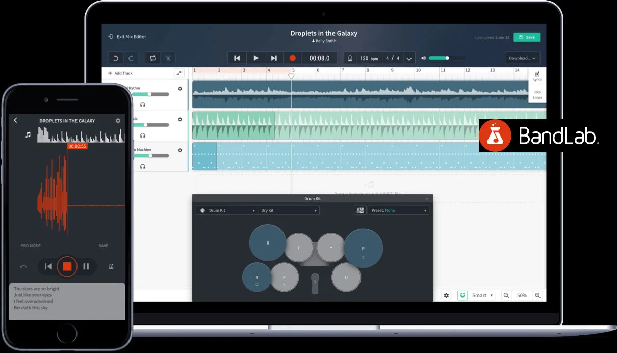Toggle the metronome icon beside 120 bpm

click(350, 58)
